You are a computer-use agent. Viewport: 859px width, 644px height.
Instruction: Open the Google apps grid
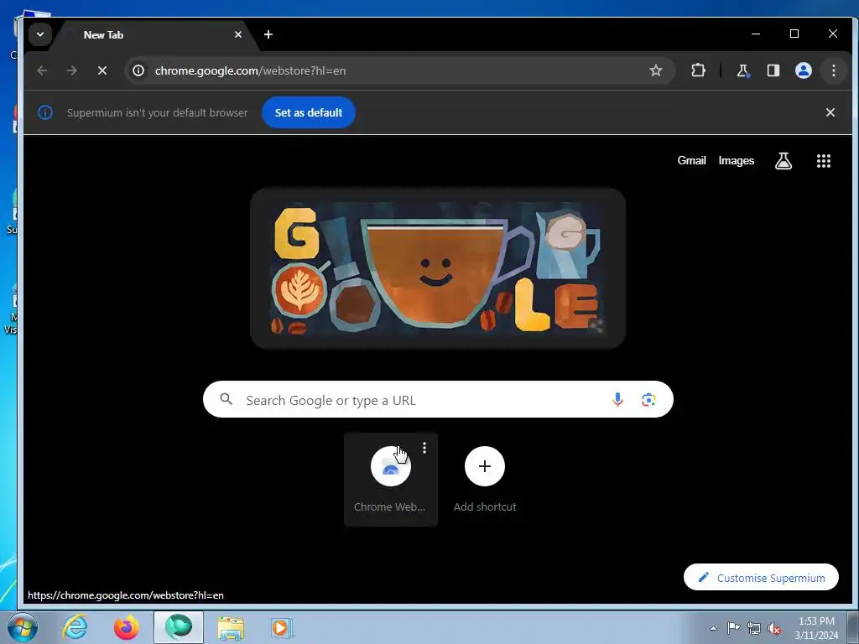[824, 161]
